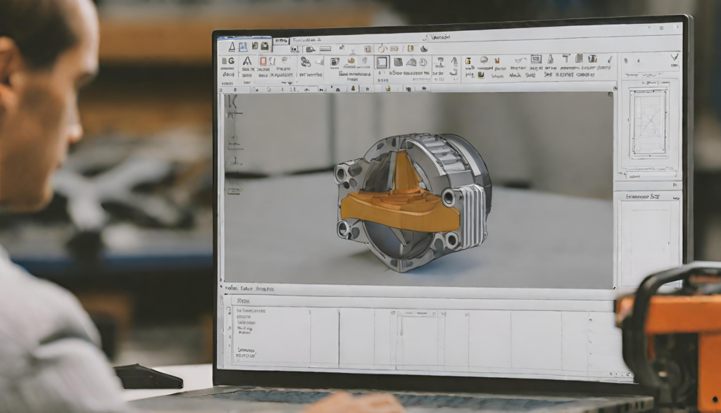Click the dark shield-shaped ribbon icon
This screenshot has height=413, width=721.
click(334, 61)
